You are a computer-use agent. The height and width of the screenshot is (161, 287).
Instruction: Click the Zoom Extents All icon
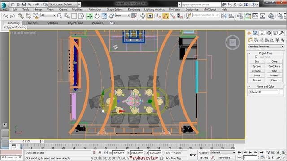pyautogui.click(x=283, y=153)
